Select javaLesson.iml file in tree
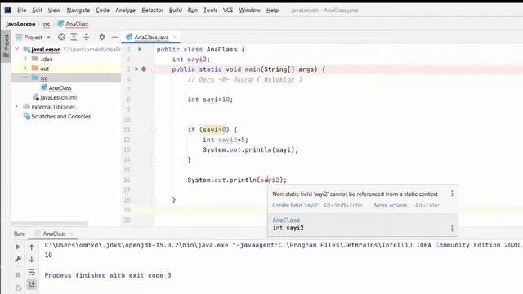The image size is (523, 294). coord(58,97)
